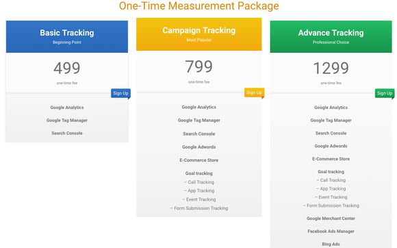Image resolution: width=397 pixels, height=248 pixels.
Task: Click 'Google Analytics' in the Basic Tracking list
Action: point(67,108)
